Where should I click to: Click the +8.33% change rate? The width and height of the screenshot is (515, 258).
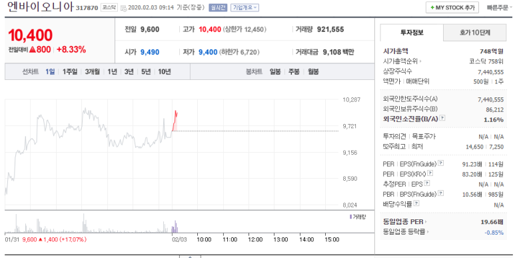[71, 49]
